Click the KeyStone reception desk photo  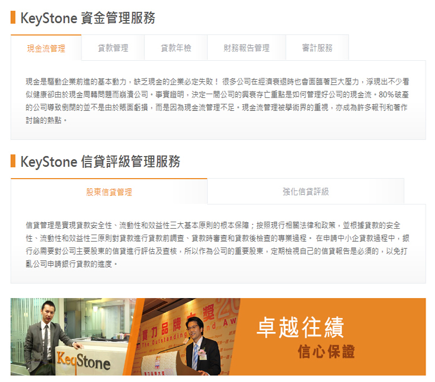[x=73, y=337]
